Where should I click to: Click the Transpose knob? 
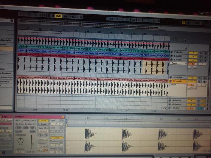tap(20, 140)
